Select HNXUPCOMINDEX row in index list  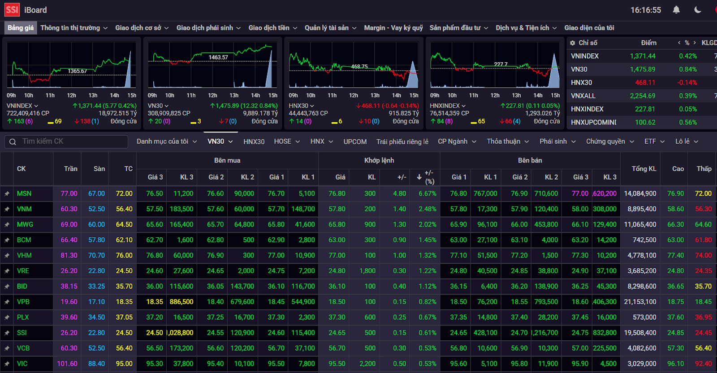point(642,122)
